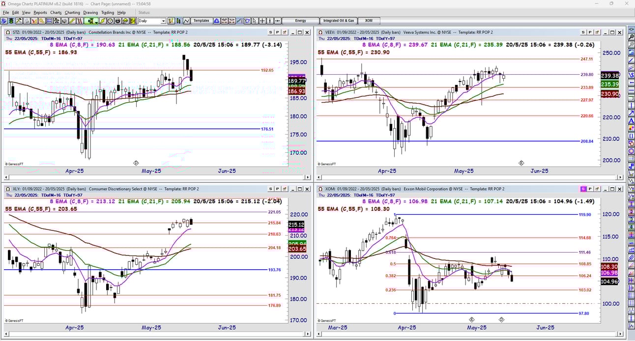Open the Drawing menu
Screen dimensions: 635x341
(x=90, y=12)
